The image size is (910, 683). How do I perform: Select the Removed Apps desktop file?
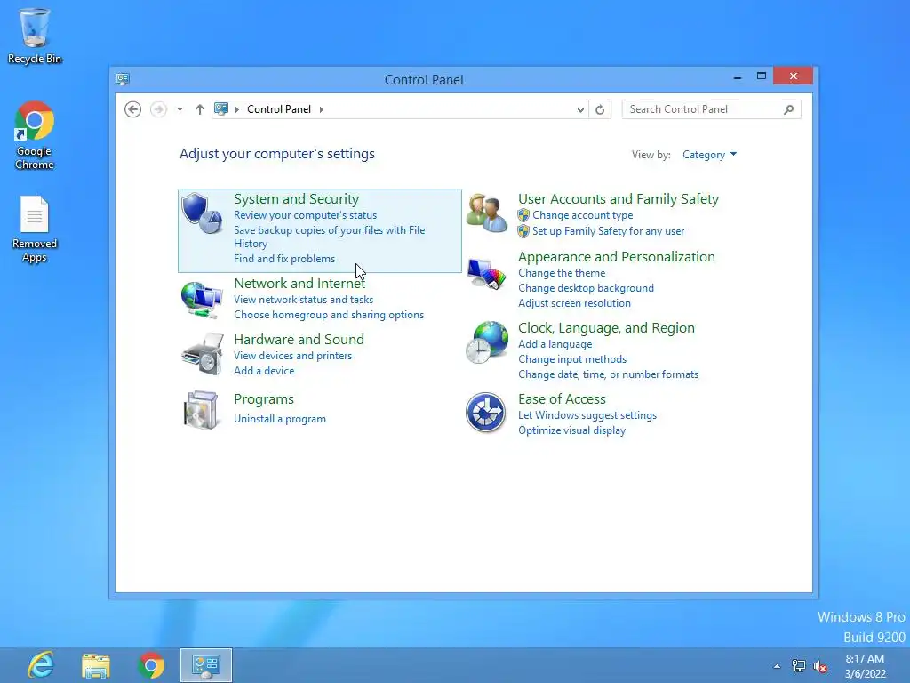(35, 229)
